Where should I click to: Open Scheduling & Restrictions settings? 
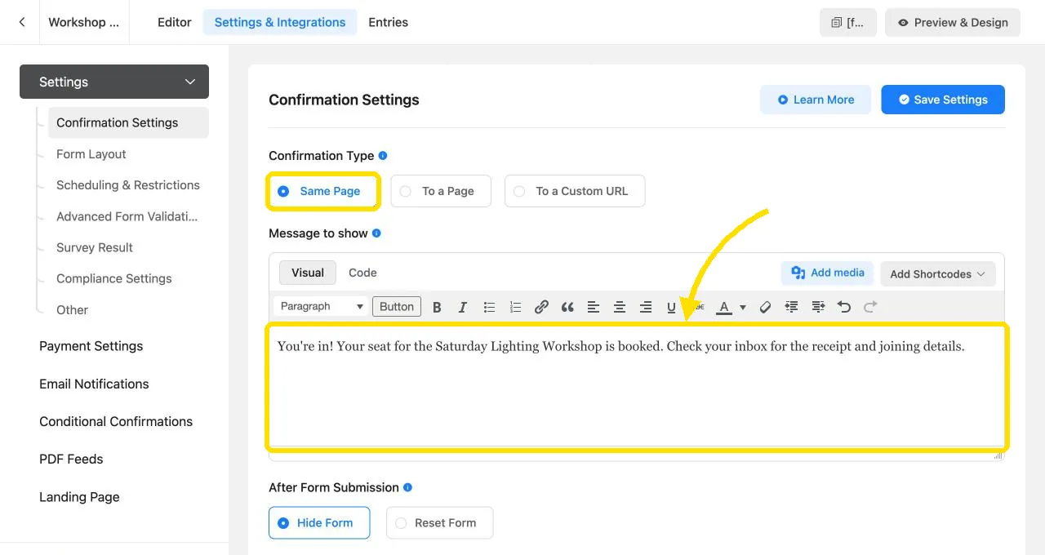click(128, 185)
